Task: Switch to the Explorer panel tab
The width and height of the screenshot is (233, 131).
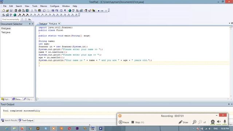Action: [x=5, y=99]
